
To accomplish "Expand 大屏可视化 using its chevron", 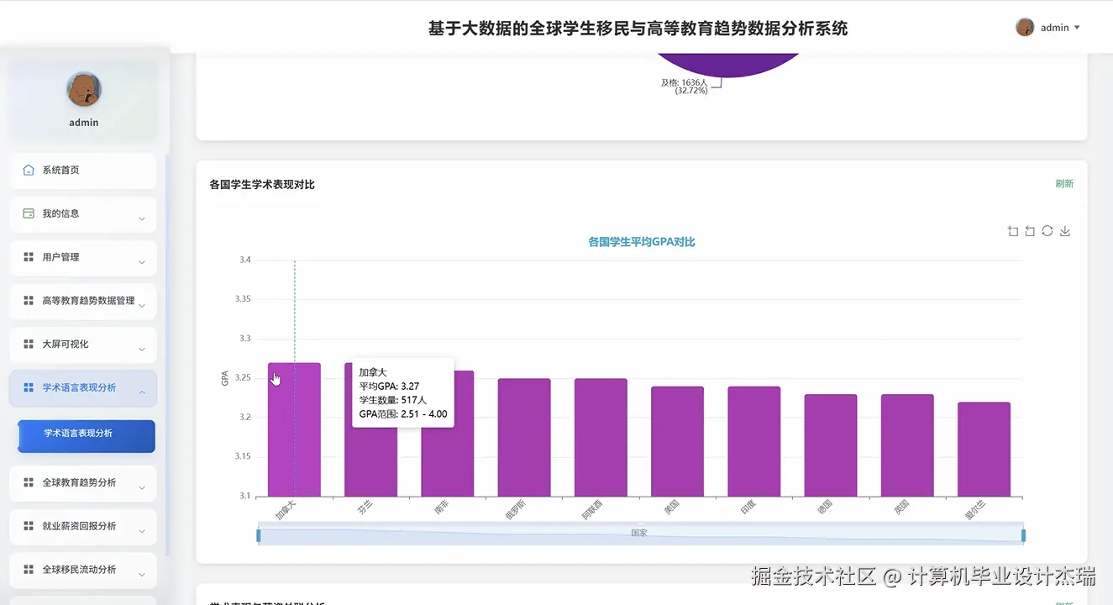I will tap(141, 349).
